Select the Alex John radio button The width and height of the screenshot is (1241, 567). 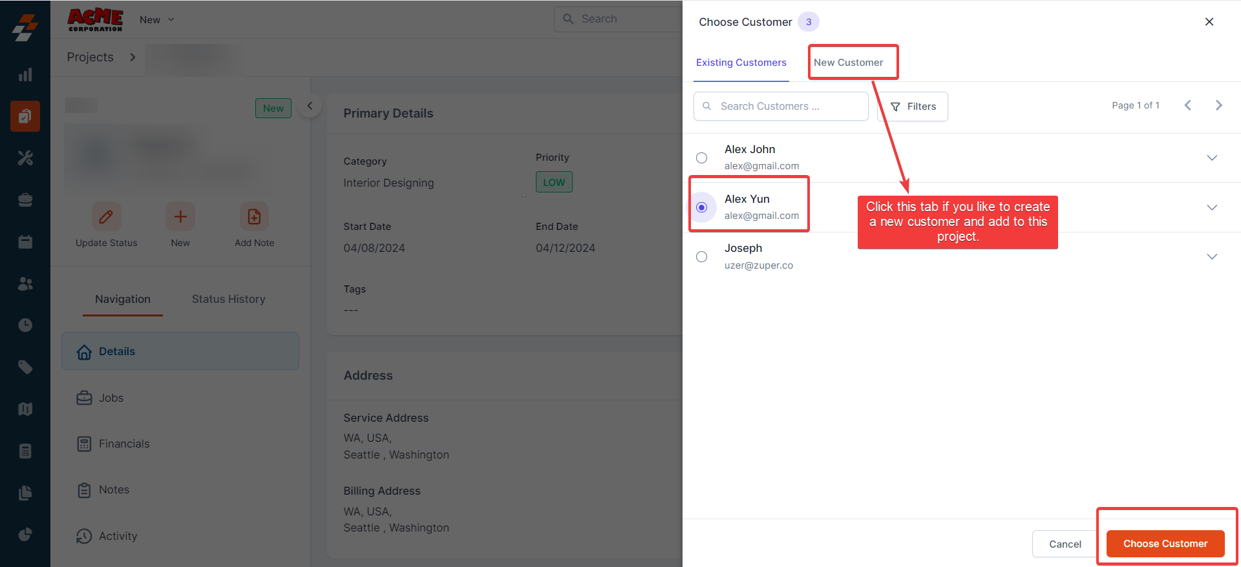(701, 158)
